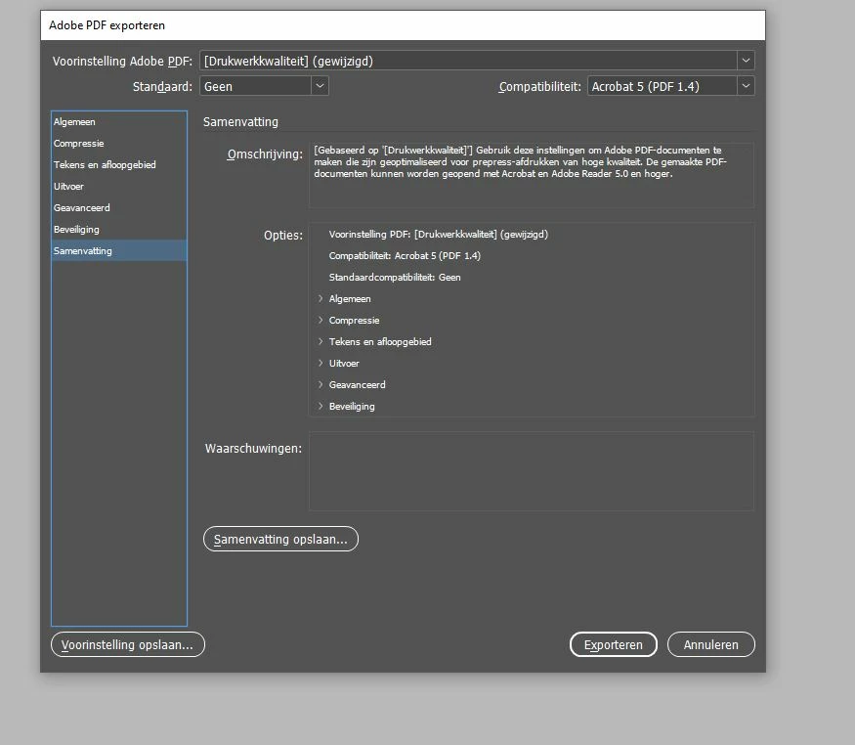This screenshot has height=745, width=855.
Task: Open the Voorinstelling Adobe PDF preset dropdown
Action: 477,61
